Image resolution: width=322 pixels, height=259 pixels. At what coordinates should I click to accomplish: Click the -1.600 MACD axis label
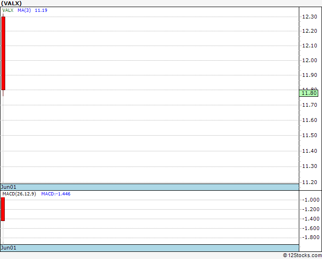(311, 228)
